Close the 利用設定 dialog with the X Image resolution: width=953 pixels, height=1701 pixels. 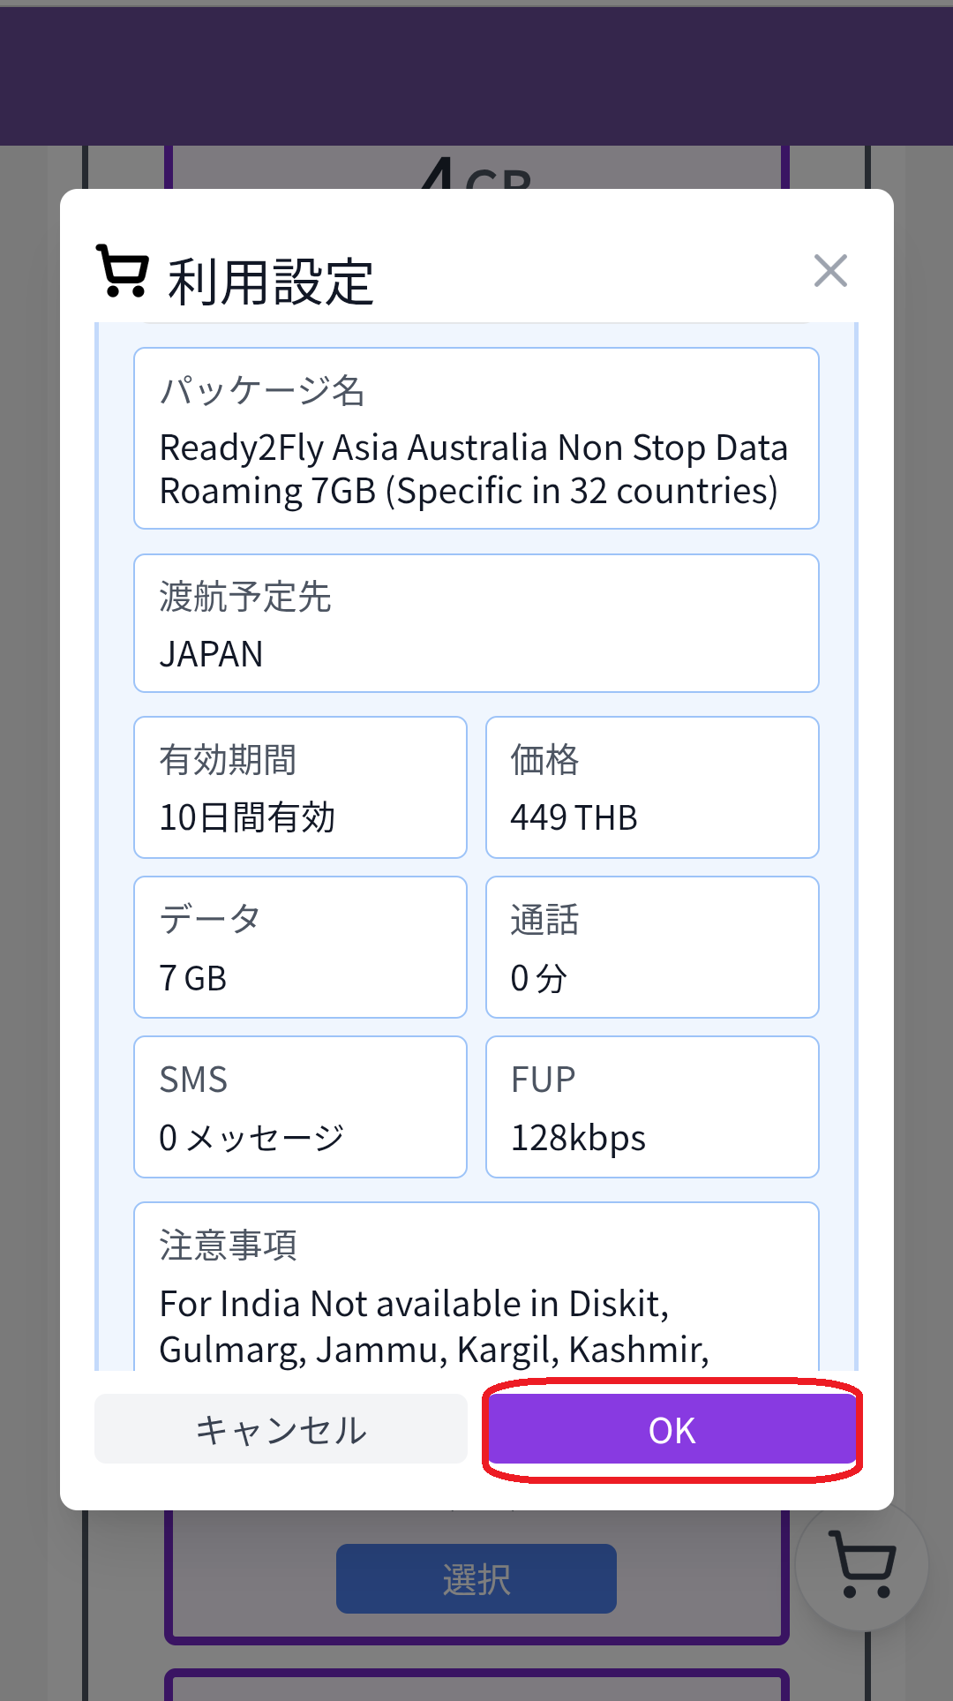point(830,271)
